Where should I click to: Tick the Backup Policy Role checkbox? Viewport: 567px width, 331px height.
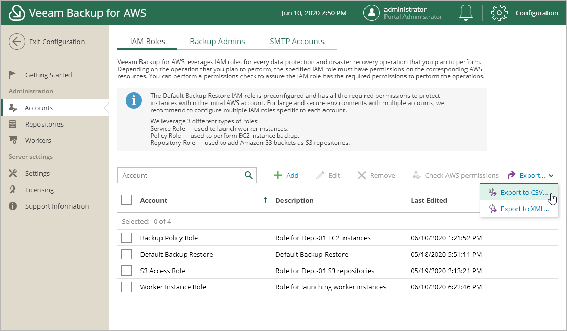127,238
